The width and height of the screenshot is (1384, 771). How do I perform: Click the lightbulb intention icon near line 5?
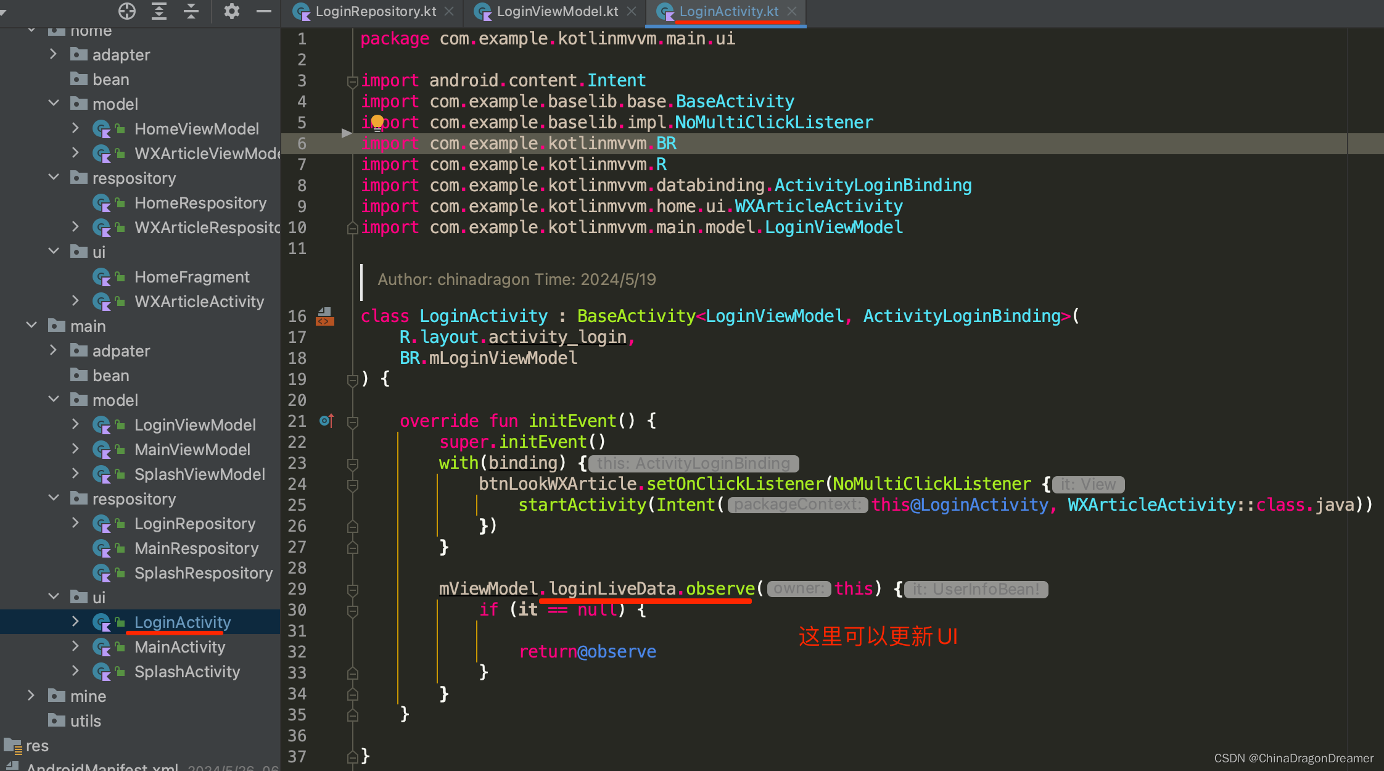pyautogui.click(x=377, y=122)
